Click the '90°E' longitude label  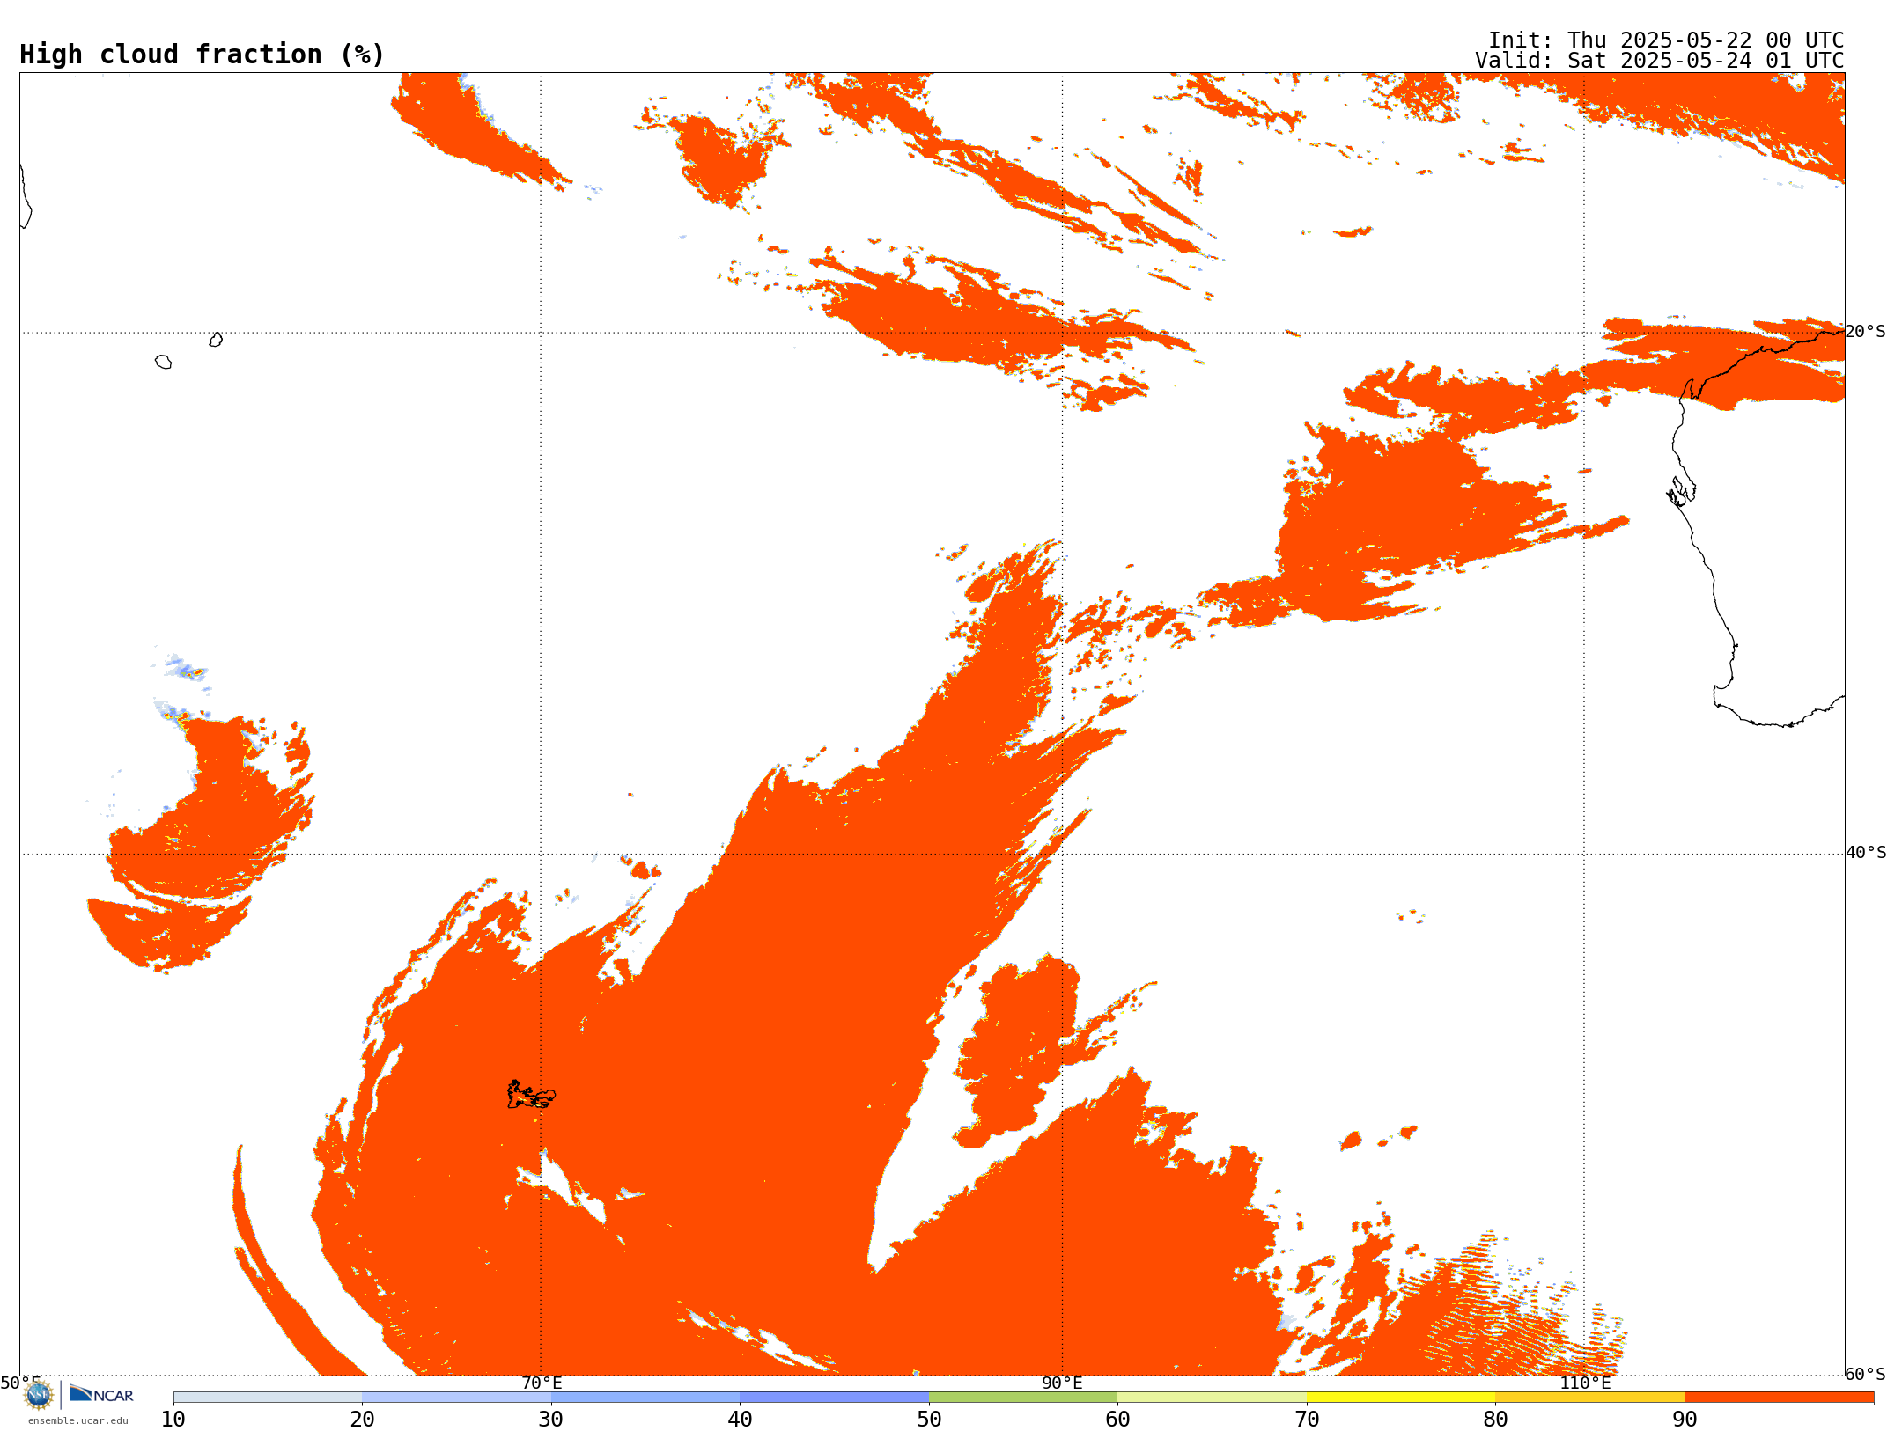(x=1062, y=1383)
